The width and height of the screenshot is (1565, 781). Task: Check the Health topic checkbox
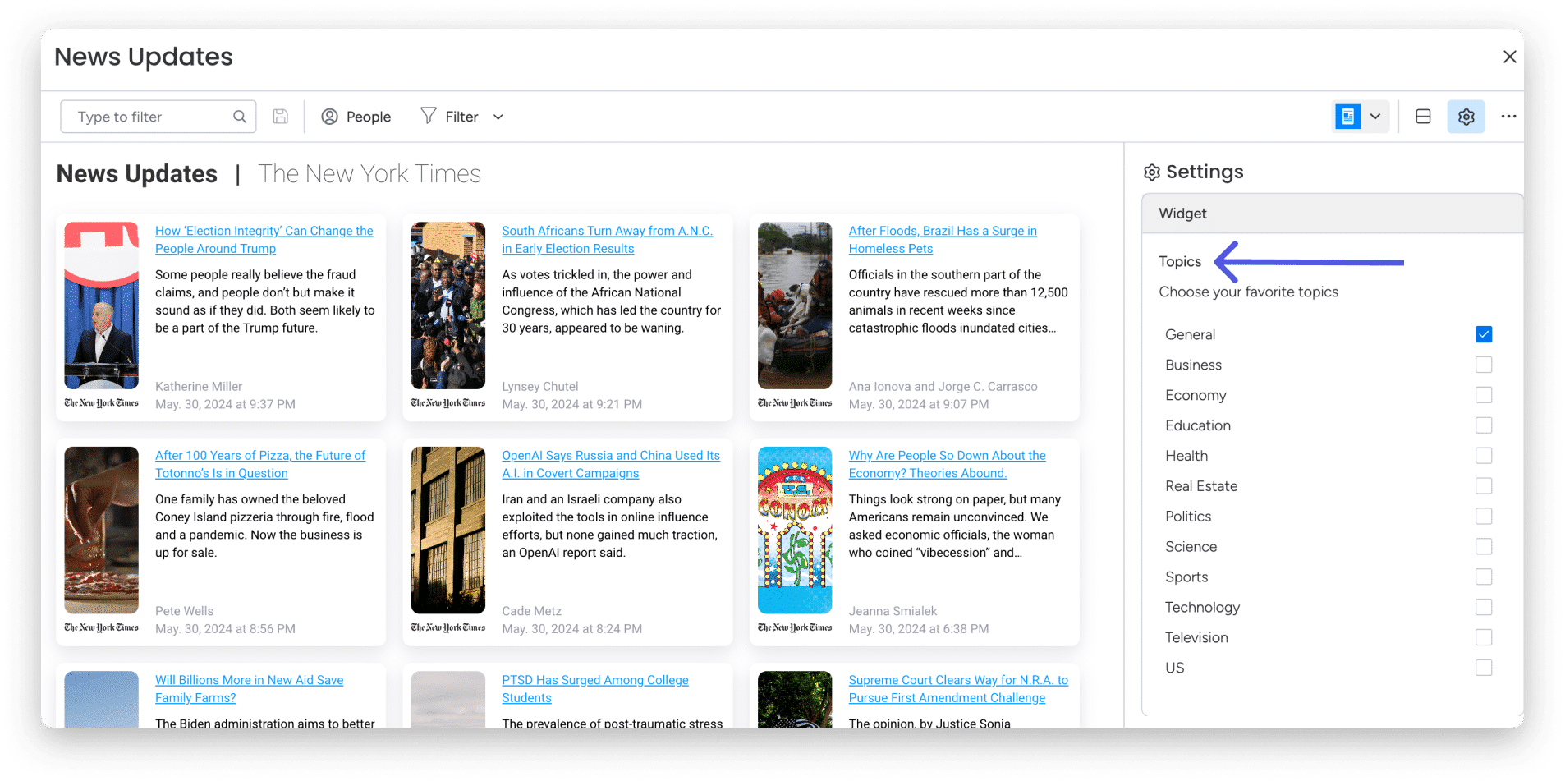[1484, 456]
